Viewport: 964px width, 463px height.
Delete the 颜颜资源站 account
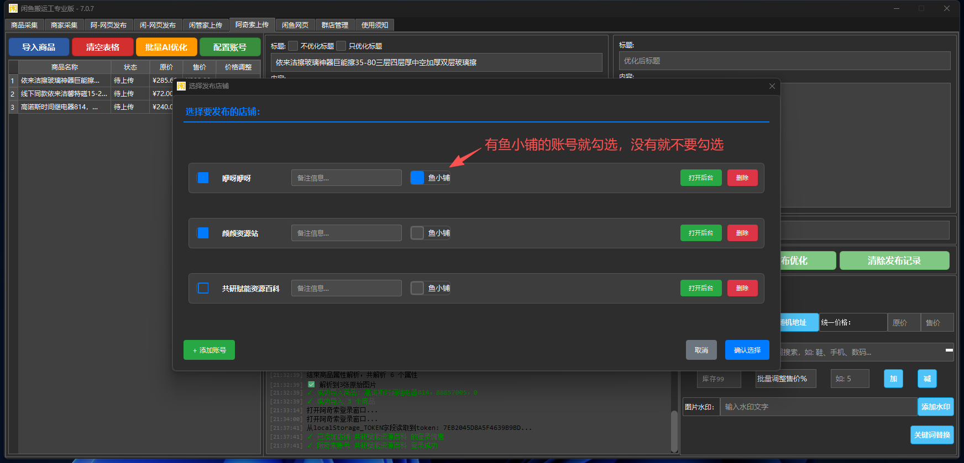742,233
